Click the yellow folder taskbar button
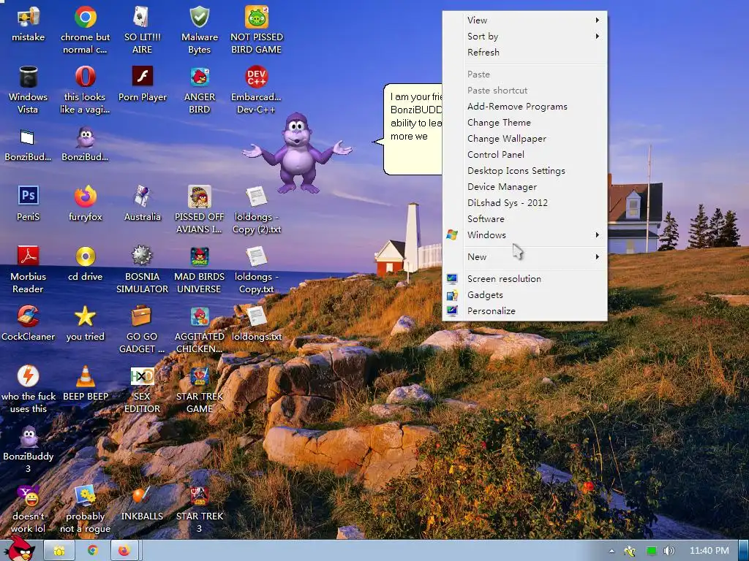The width and height of the screenshot is (749, 561). click(x=59, y=551)
